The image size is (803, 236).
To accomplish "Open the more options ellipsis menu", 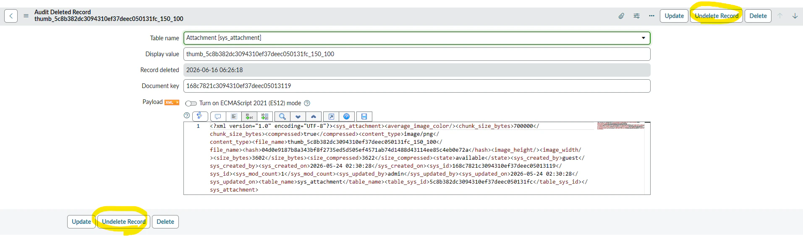I will 651,16.
